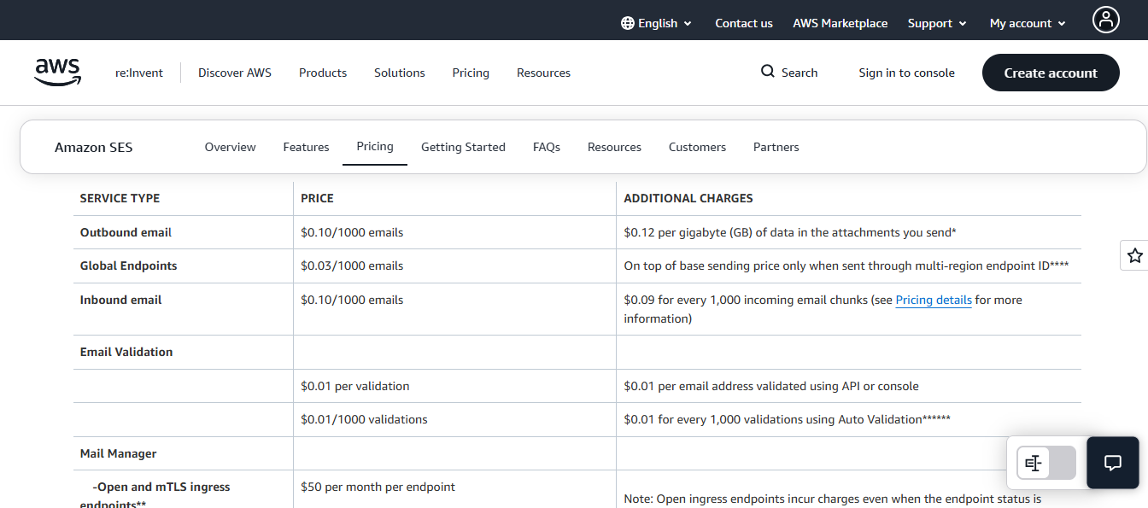
Task: Open the Contact us link
Action: tap(744, 23)
